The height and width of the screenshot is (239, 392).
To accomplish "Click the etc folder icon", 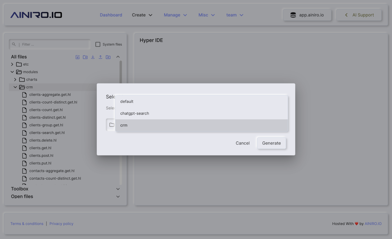I will tap(19, 64).
